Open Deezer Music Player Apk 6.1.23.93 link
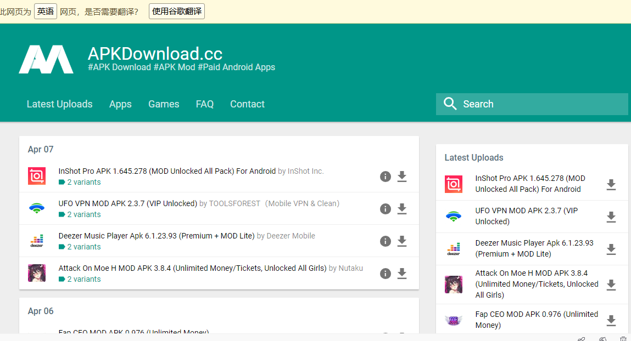 [156, 236]
